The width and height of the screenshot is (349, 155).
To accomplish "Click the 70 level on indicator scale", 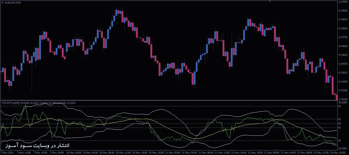I will (x=339, y=106).
